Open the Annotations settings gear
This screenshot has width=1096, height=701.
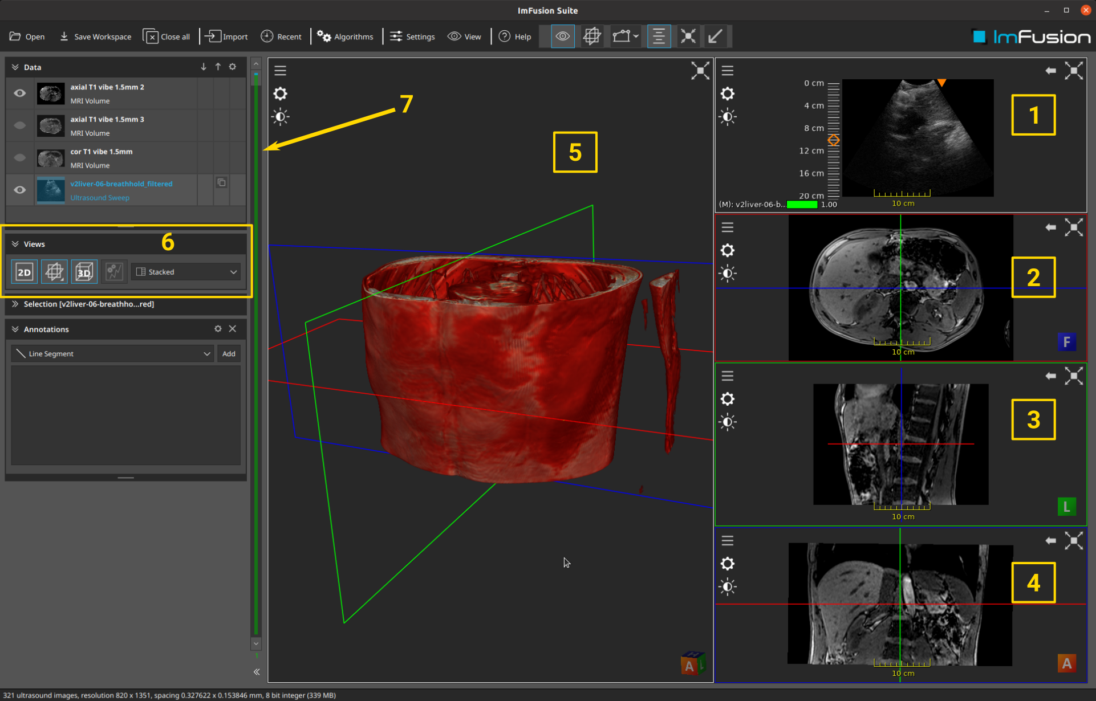point(218,329)
